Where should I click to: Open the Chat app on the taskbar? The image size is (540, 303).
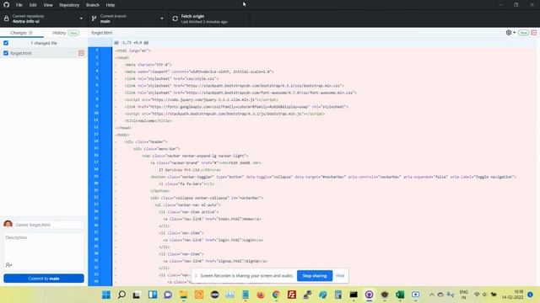168,295
